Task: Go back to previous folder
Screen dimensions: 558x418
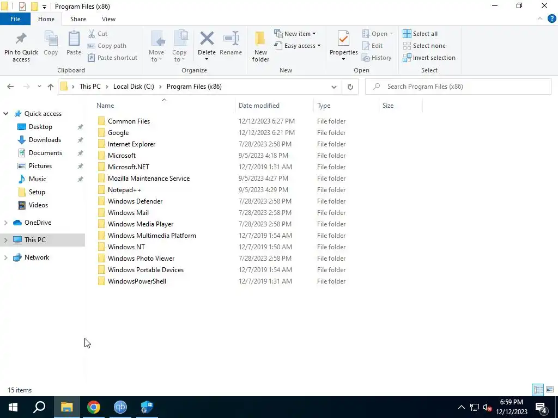Action: pyautogui.click(x=10, y=87)
